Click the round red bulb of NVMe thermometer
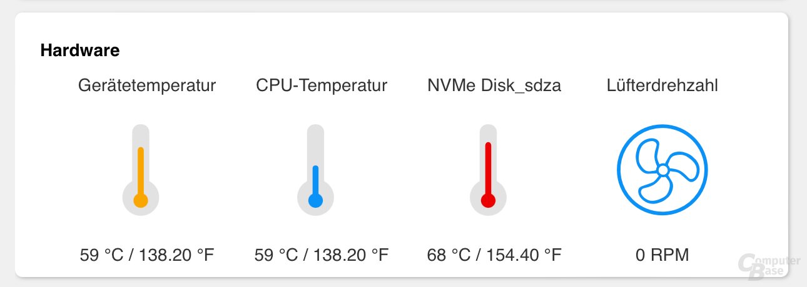This screenshot has height=287, width=807. [x=488, y=200]
